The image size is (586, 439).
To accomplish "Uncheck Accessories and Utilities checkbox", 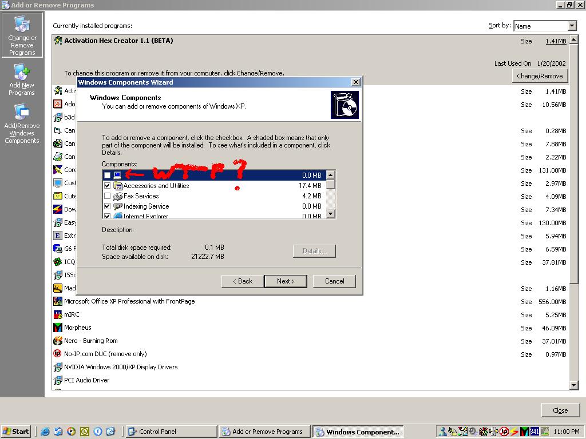I will [107, 186].
